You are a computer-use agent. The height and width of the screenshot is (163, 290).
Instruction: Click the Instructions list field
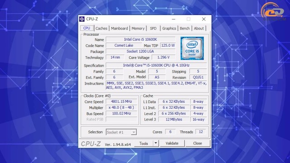[156, 86]
